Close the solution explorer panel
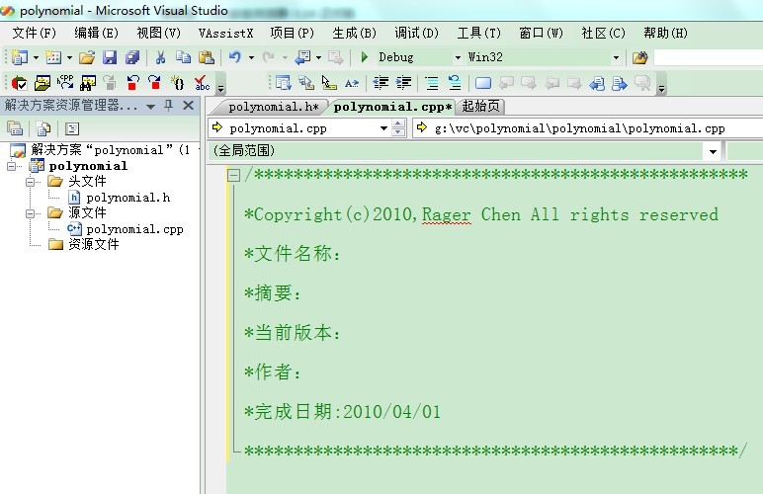Image resolution: width=763 pixels, height=494 pixels. [189, 106]
